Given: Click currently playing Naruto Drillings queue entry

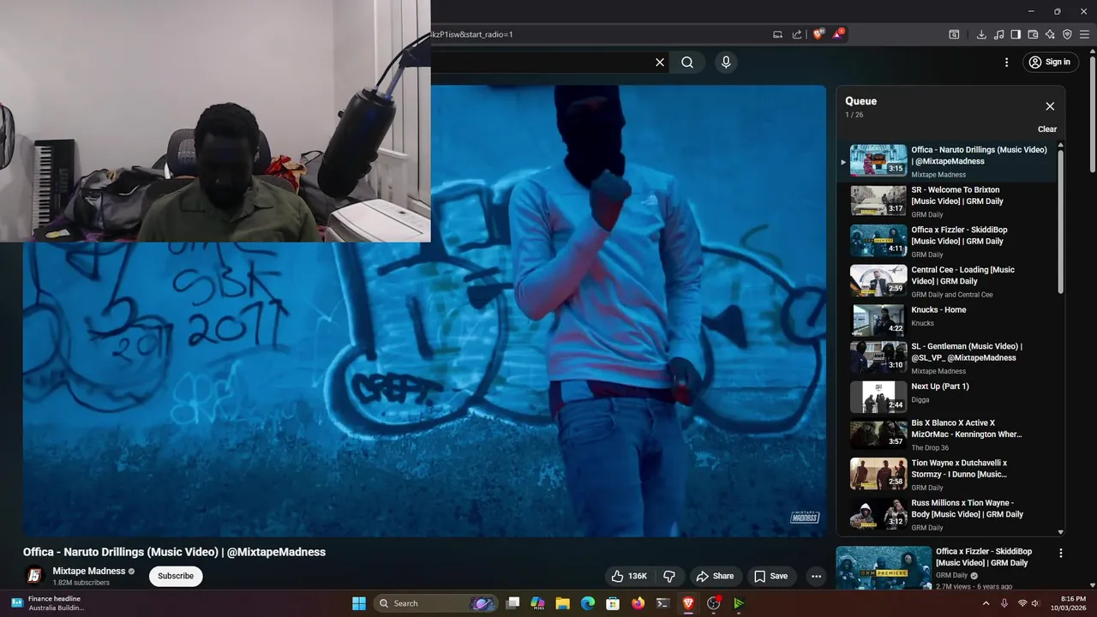Looking at the screenshot, I should coord(946,161).
